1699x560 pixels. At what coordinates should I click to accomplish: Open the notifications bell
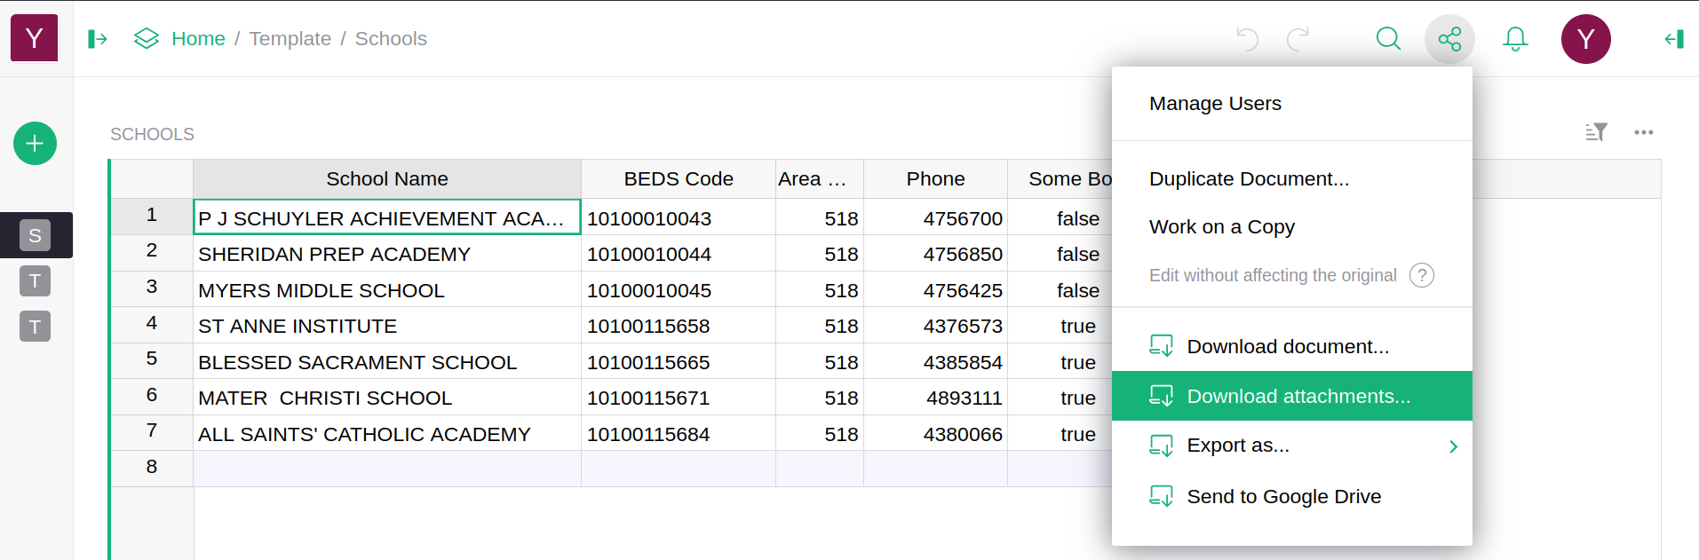pyautogui.click(x=1515, y=39)
